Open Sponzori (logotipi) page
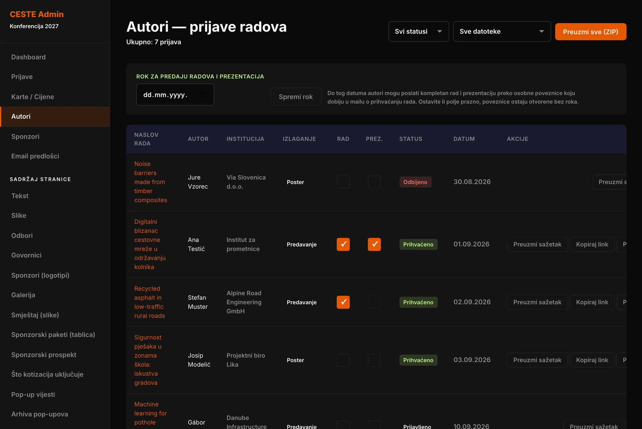This screenshot has height=429, width=642. coord(55,275)
